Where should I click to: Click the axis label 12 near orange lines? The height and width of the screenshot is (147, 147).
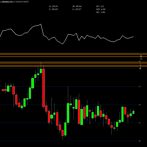tap(141, 59)
